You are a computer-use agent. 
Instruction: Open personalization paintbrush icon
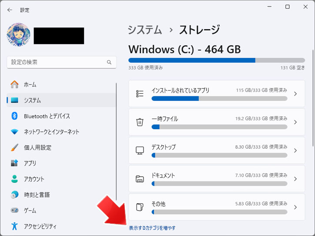pyautogui.click(x=14, y=147)
